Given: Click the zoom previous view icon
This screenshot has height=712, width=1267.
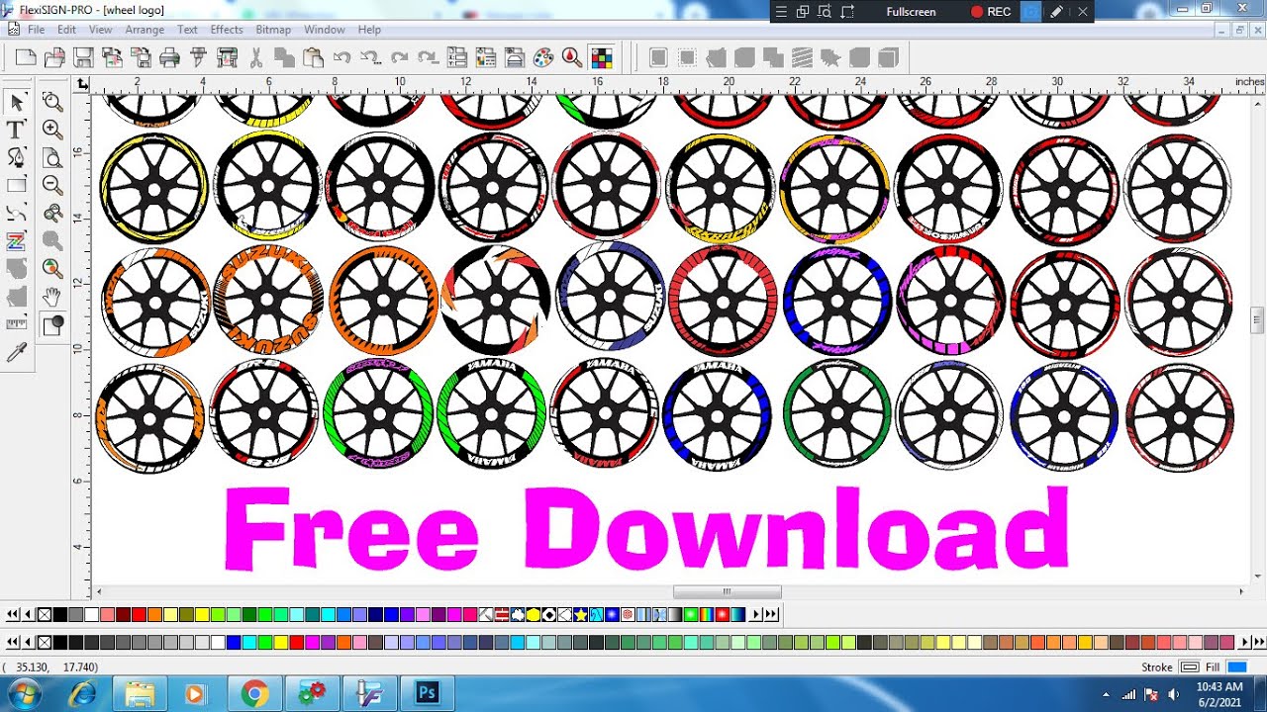Looking at the screenshot, I should tap(52, 213).
